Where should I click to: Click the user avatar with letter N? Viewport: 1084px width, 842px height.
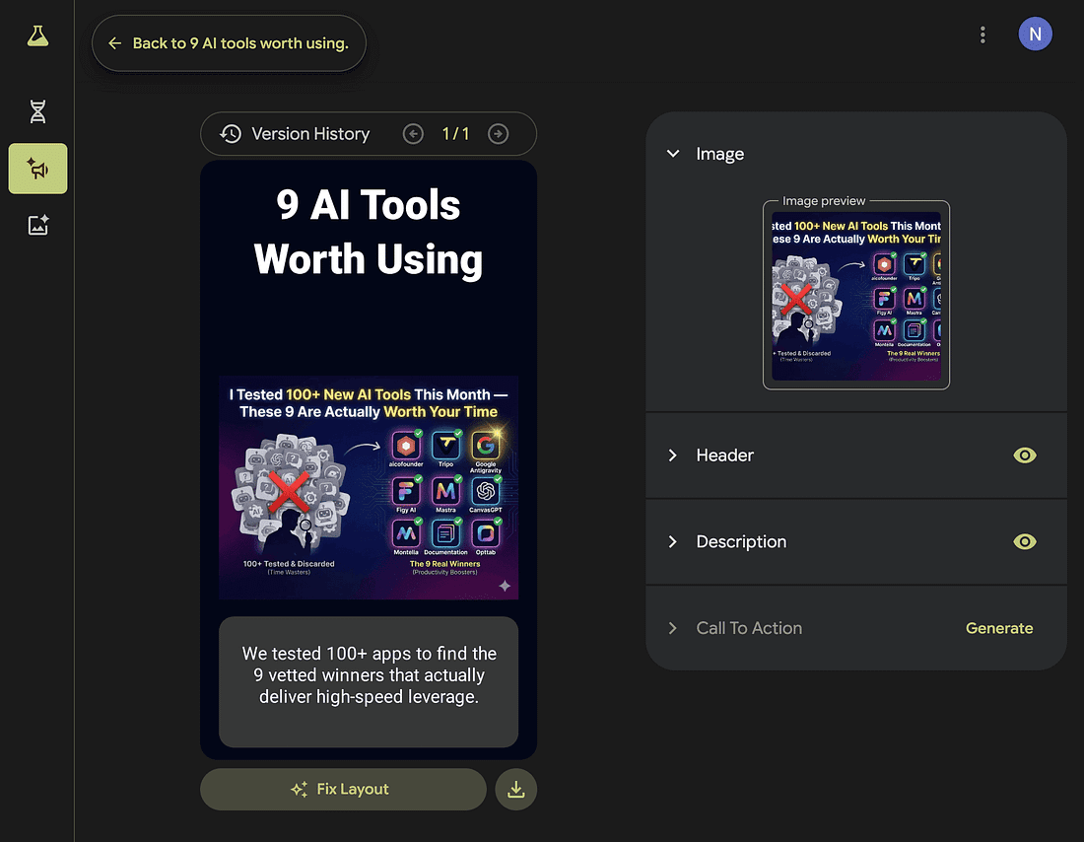[1035, 35]
